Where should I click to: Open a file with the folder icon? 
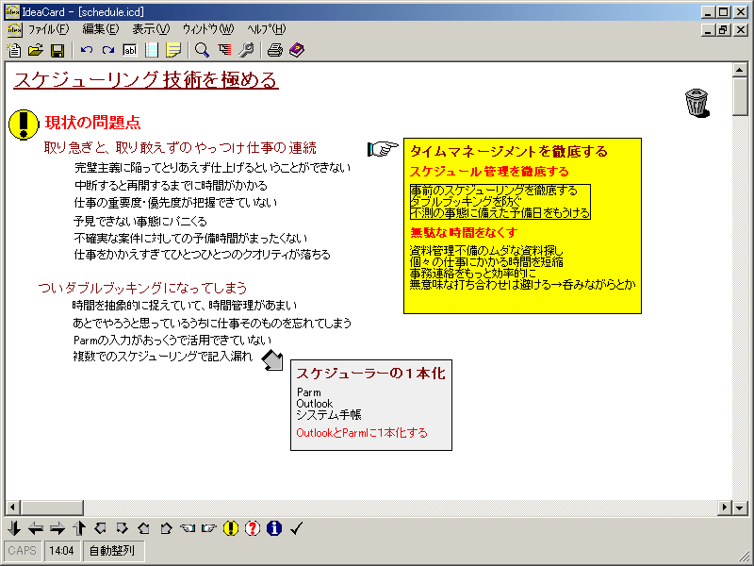coord(36,50)
